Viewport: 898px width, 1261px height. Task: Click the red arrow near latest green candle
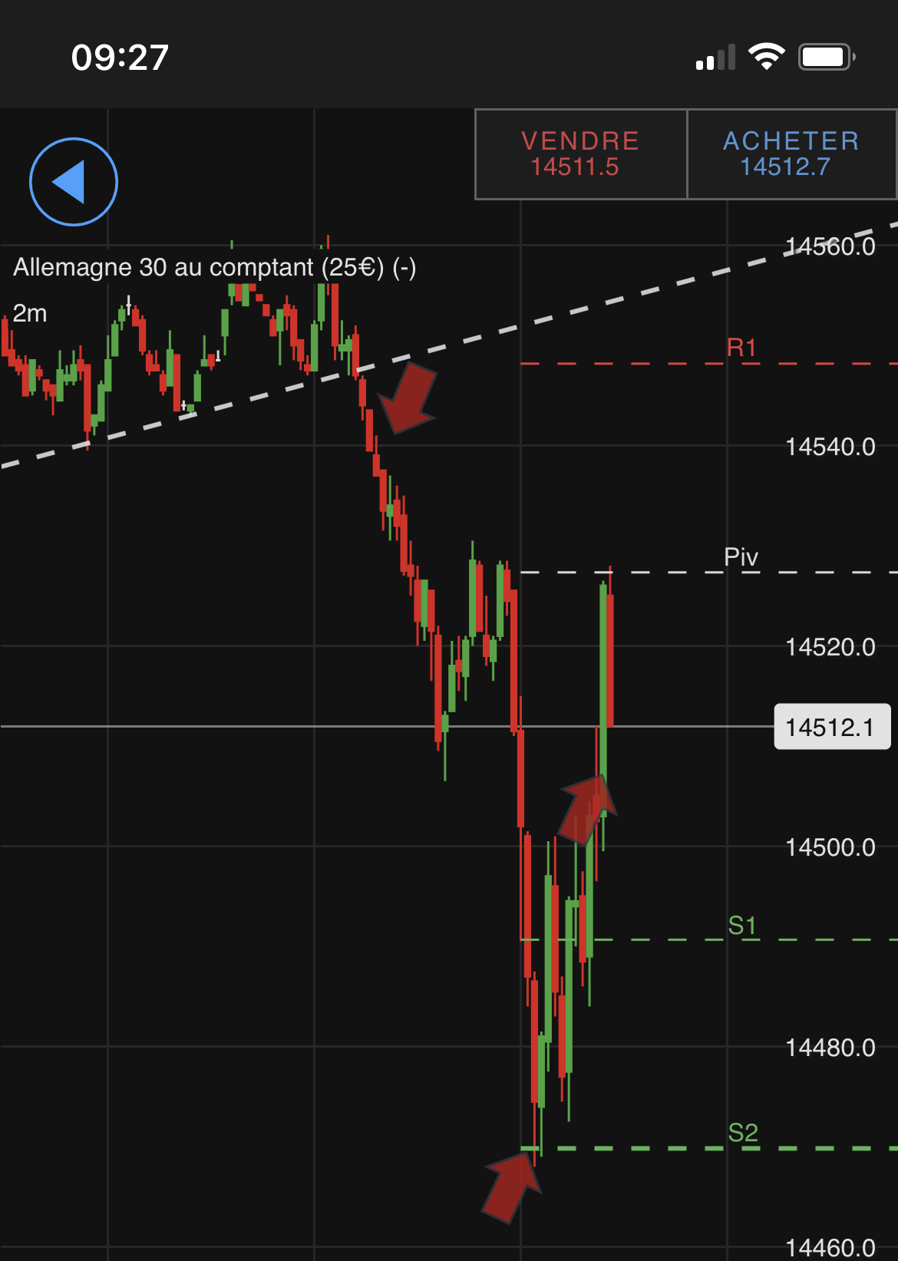tap(587, 809)
